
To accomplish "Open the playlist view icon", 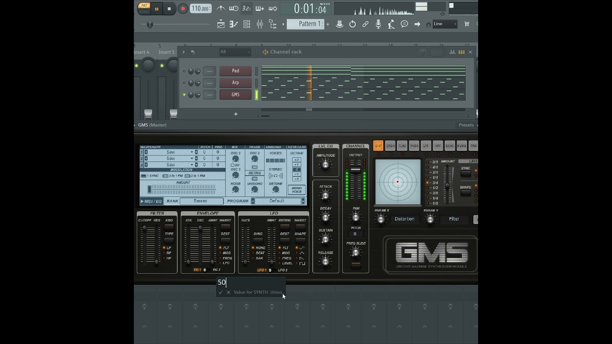I will tap(221, 24).
